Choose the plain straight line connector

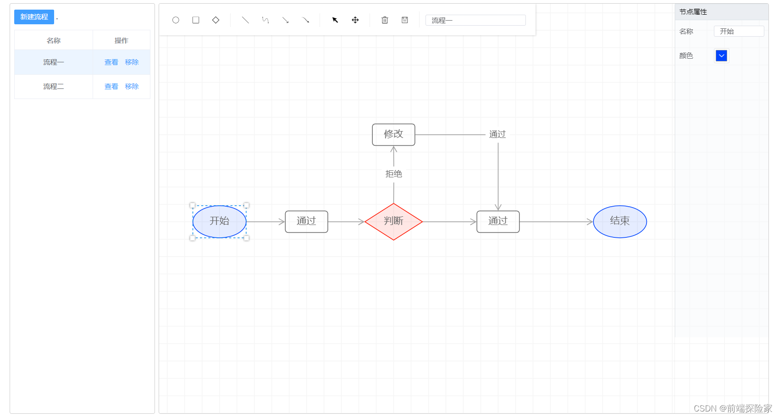245,20
